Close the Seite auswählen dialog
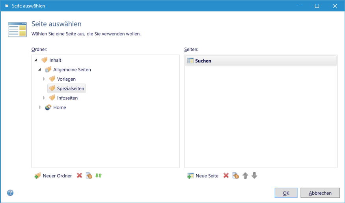This screenshot has height=203, width=345. 335,6
